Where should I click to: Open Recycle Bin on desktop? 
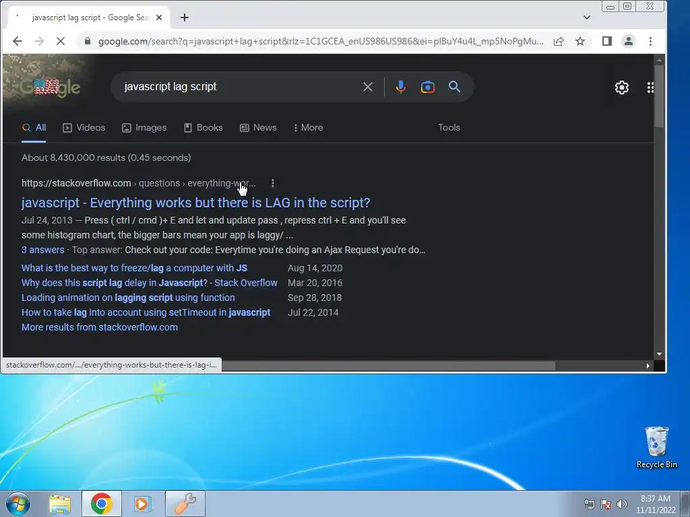click(x=656, y=447)
